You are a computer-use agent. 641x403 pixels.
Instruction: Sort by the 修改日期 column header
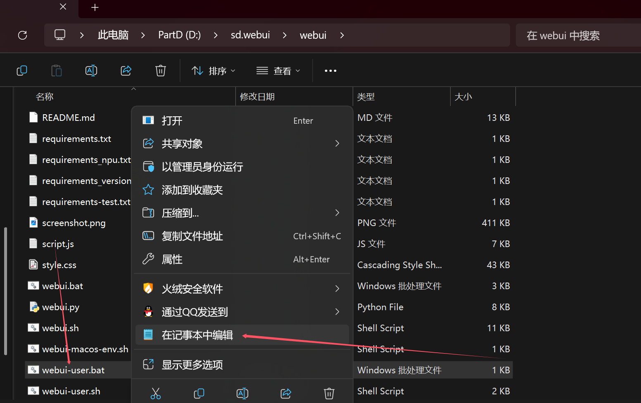(257, 97)
